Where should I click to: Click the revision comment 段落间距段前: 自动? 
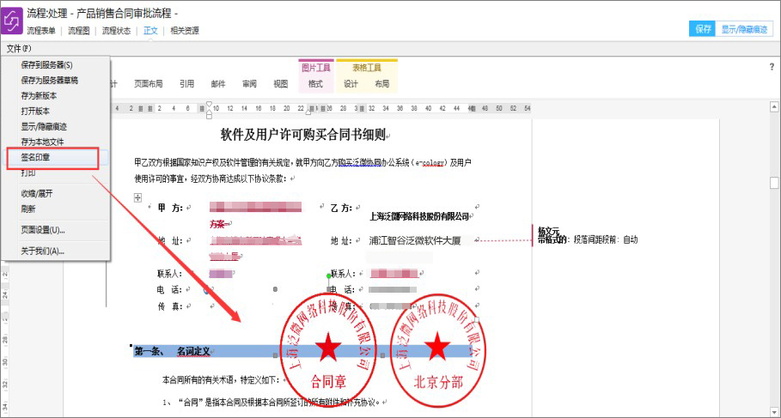click(x=605, y=239)
